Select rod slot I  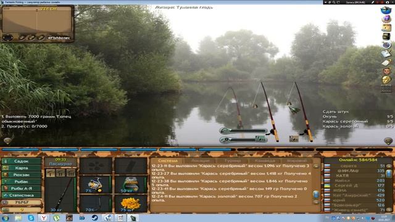pos(51,173)
